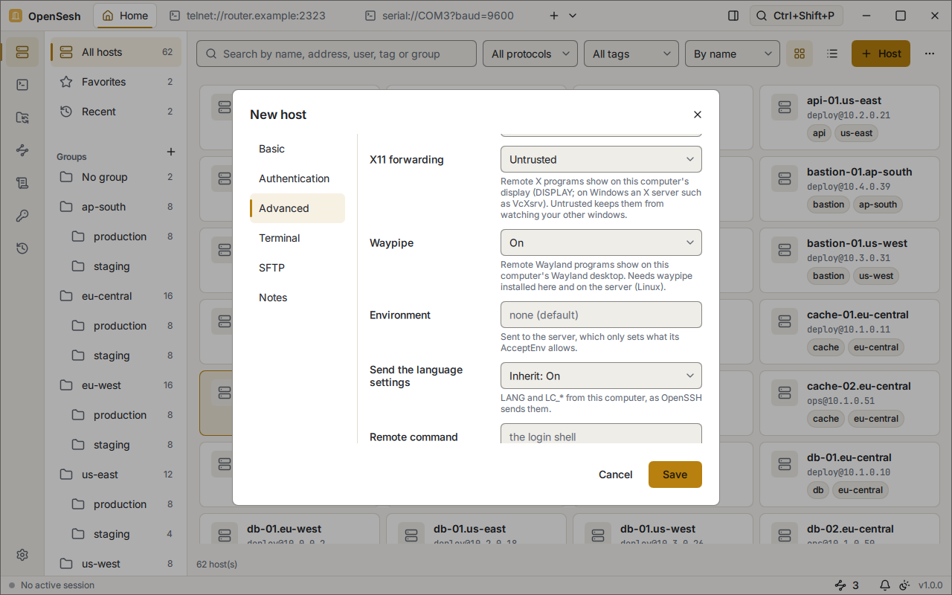
Task: Open notifications bell in status bar
Action: click(885, 585)
